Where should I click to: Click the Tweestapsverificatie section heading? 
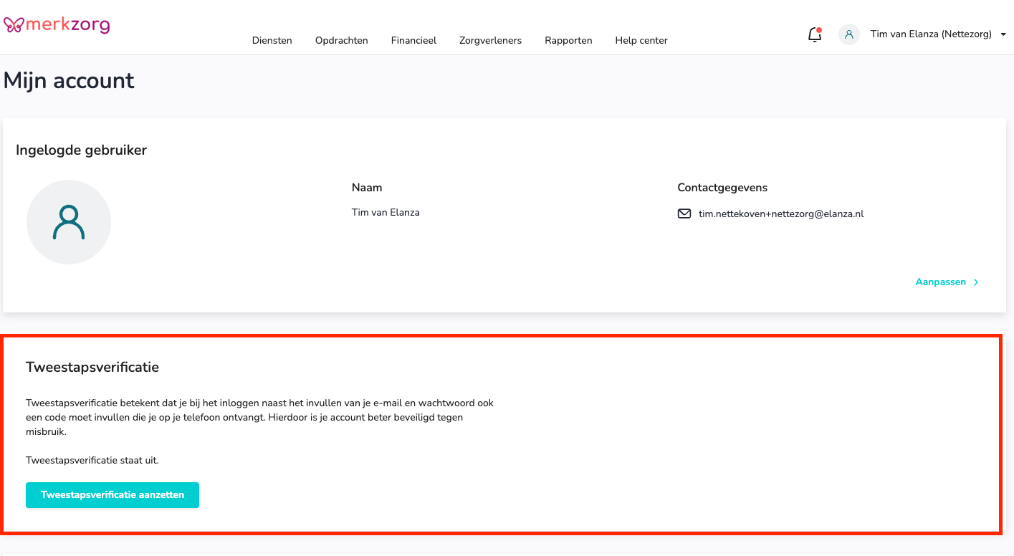point(92,367)
